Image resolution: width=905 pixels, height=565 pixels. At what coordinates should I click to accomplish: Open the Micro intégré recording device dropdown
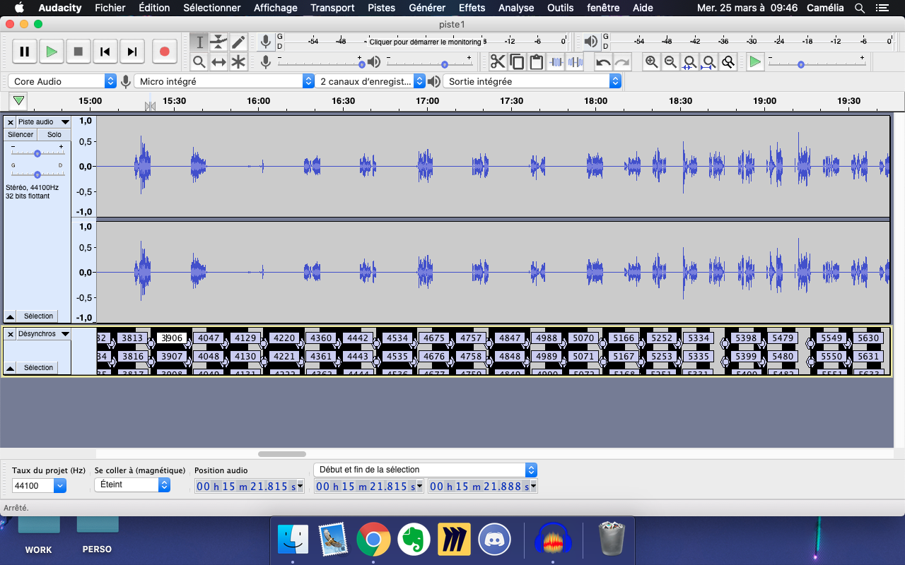pos(224,81)
